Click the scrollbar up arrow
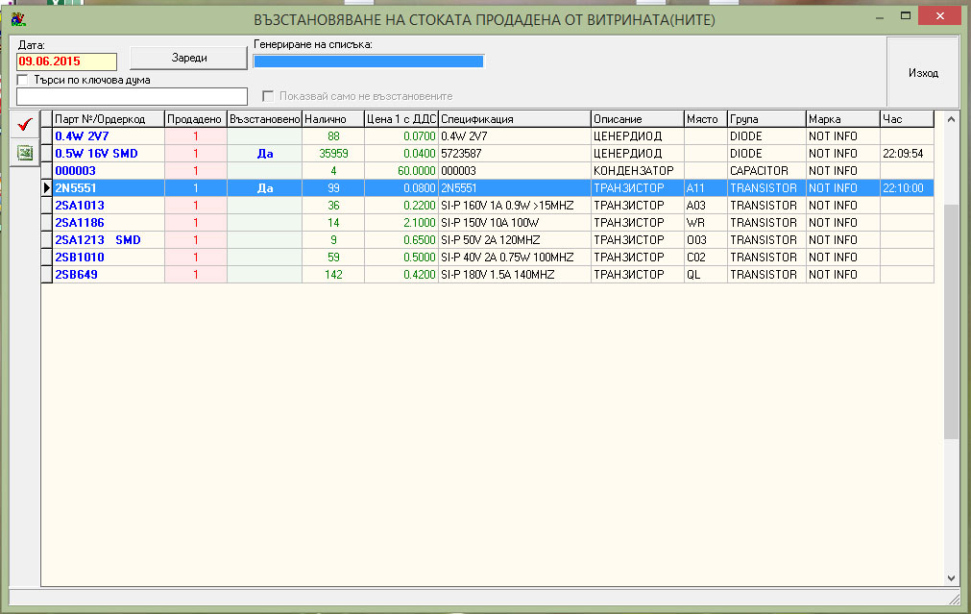Viewport: 971px width, 614px height. [x=951, y=119]
